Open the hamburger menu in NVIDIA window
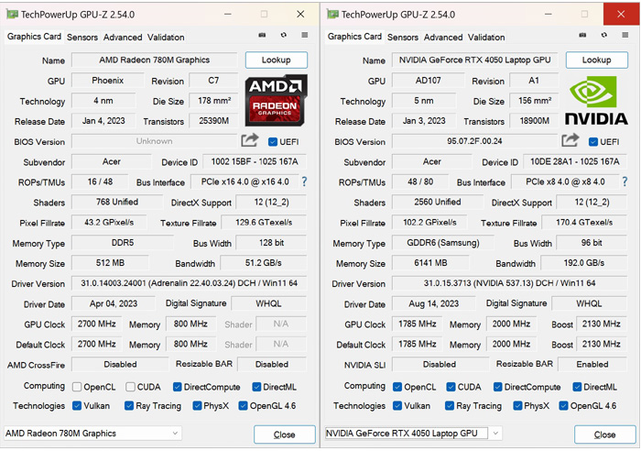 (625, 36)
